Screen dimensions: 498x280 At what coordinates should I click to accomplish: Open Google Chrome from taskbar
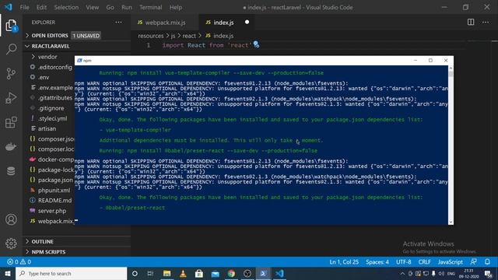(x=231, y=274)
